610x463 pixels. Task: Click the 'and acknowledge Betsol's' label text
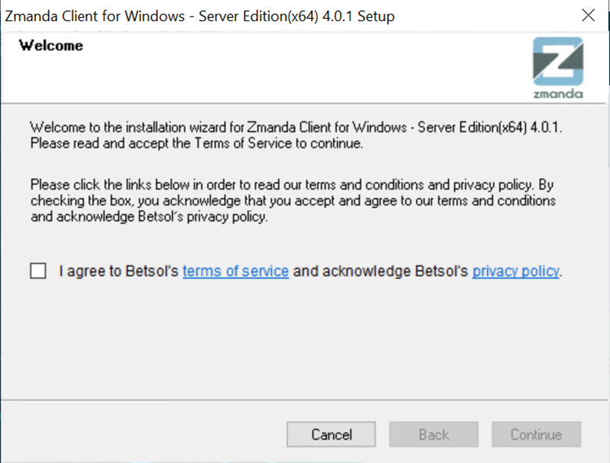[x=381, y=271]
